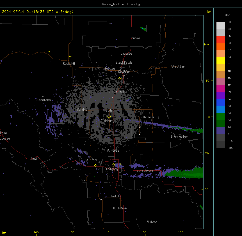
Task: Click the RockyMH label
Action: [69, 64]
